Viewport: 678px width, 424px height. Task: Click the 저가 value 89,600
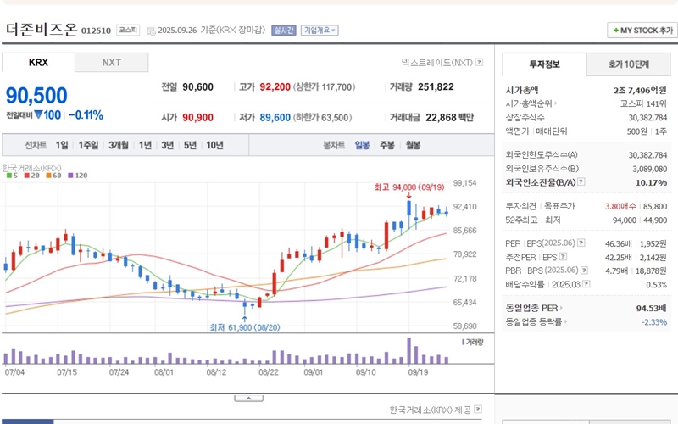(275, 118)
